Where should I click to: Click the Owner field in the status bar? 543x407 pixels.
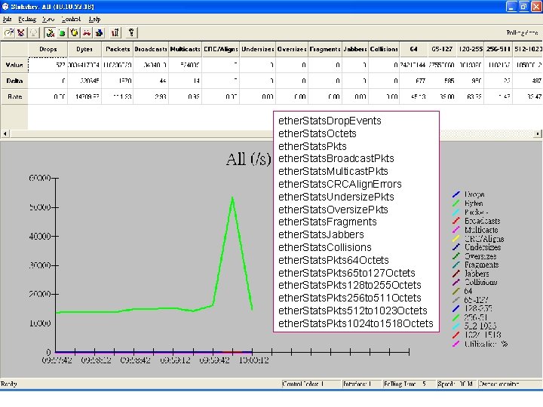tap(510, 384)
